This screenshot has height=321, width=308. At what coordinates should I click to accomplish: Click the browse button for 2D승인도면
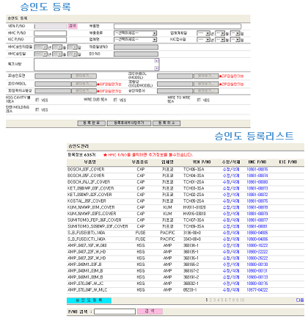pyautogui.click(x=84, y=76)
